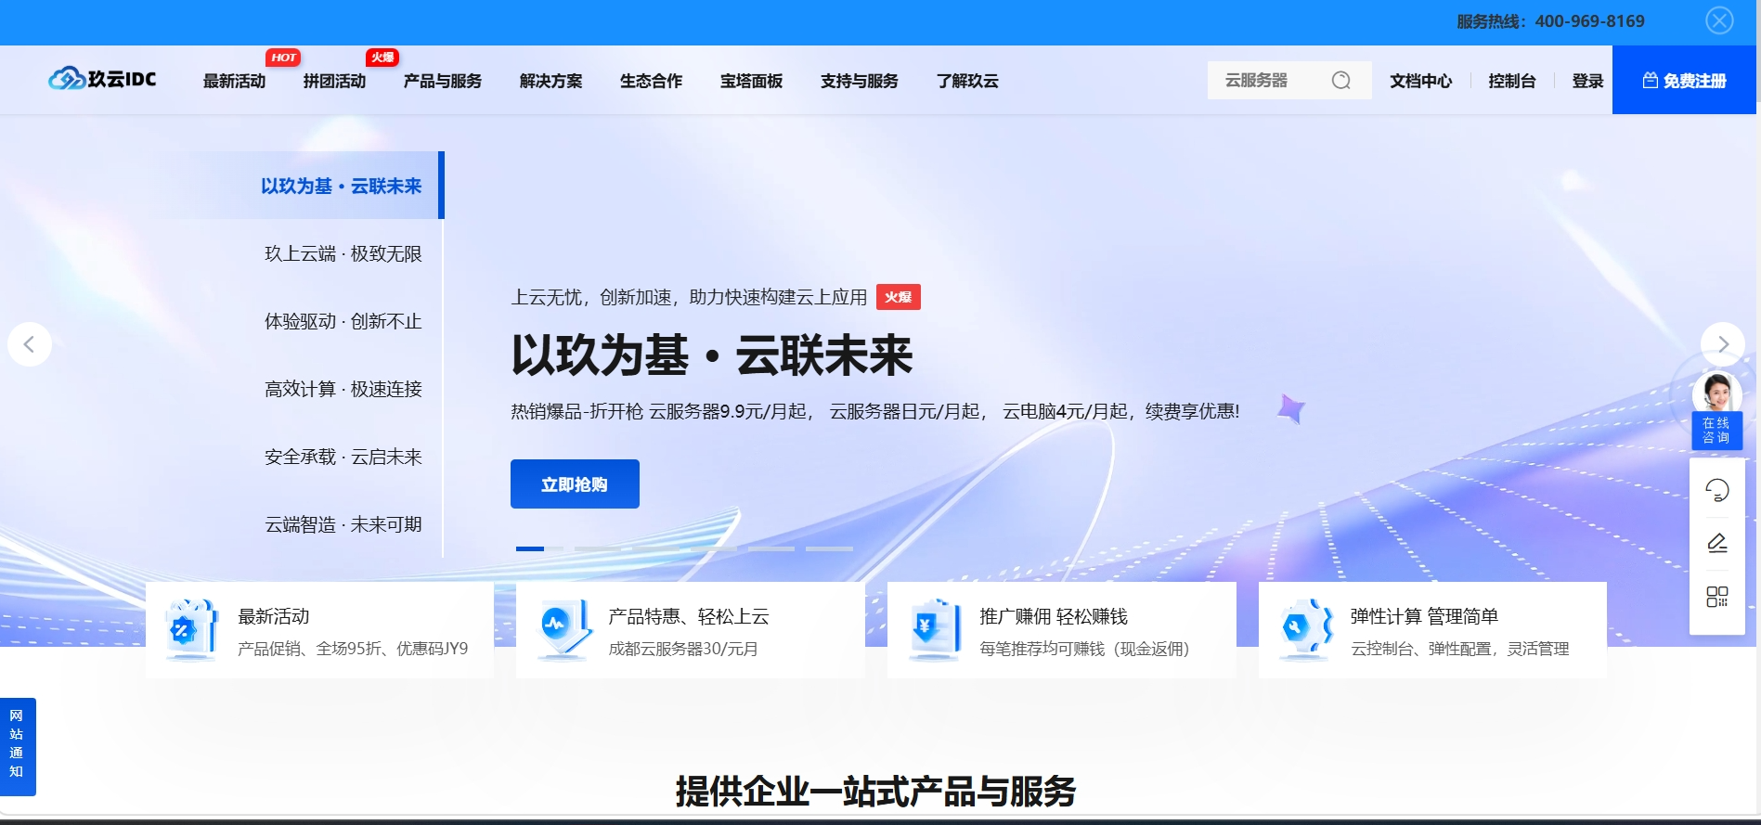Click the 免费注册 button
The height and width of the screenshot is (825, 1761).
(x=1683, y=81)
